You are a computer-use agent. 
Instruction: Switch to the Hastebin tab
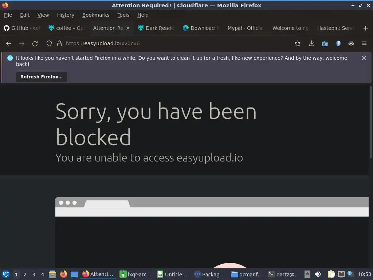pyautogui.click(x=335, y=28)
